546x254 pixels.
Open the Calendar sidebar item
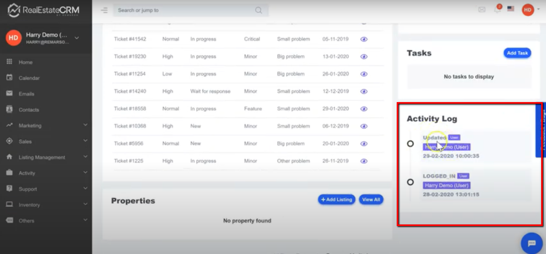[x=29, y=78]
